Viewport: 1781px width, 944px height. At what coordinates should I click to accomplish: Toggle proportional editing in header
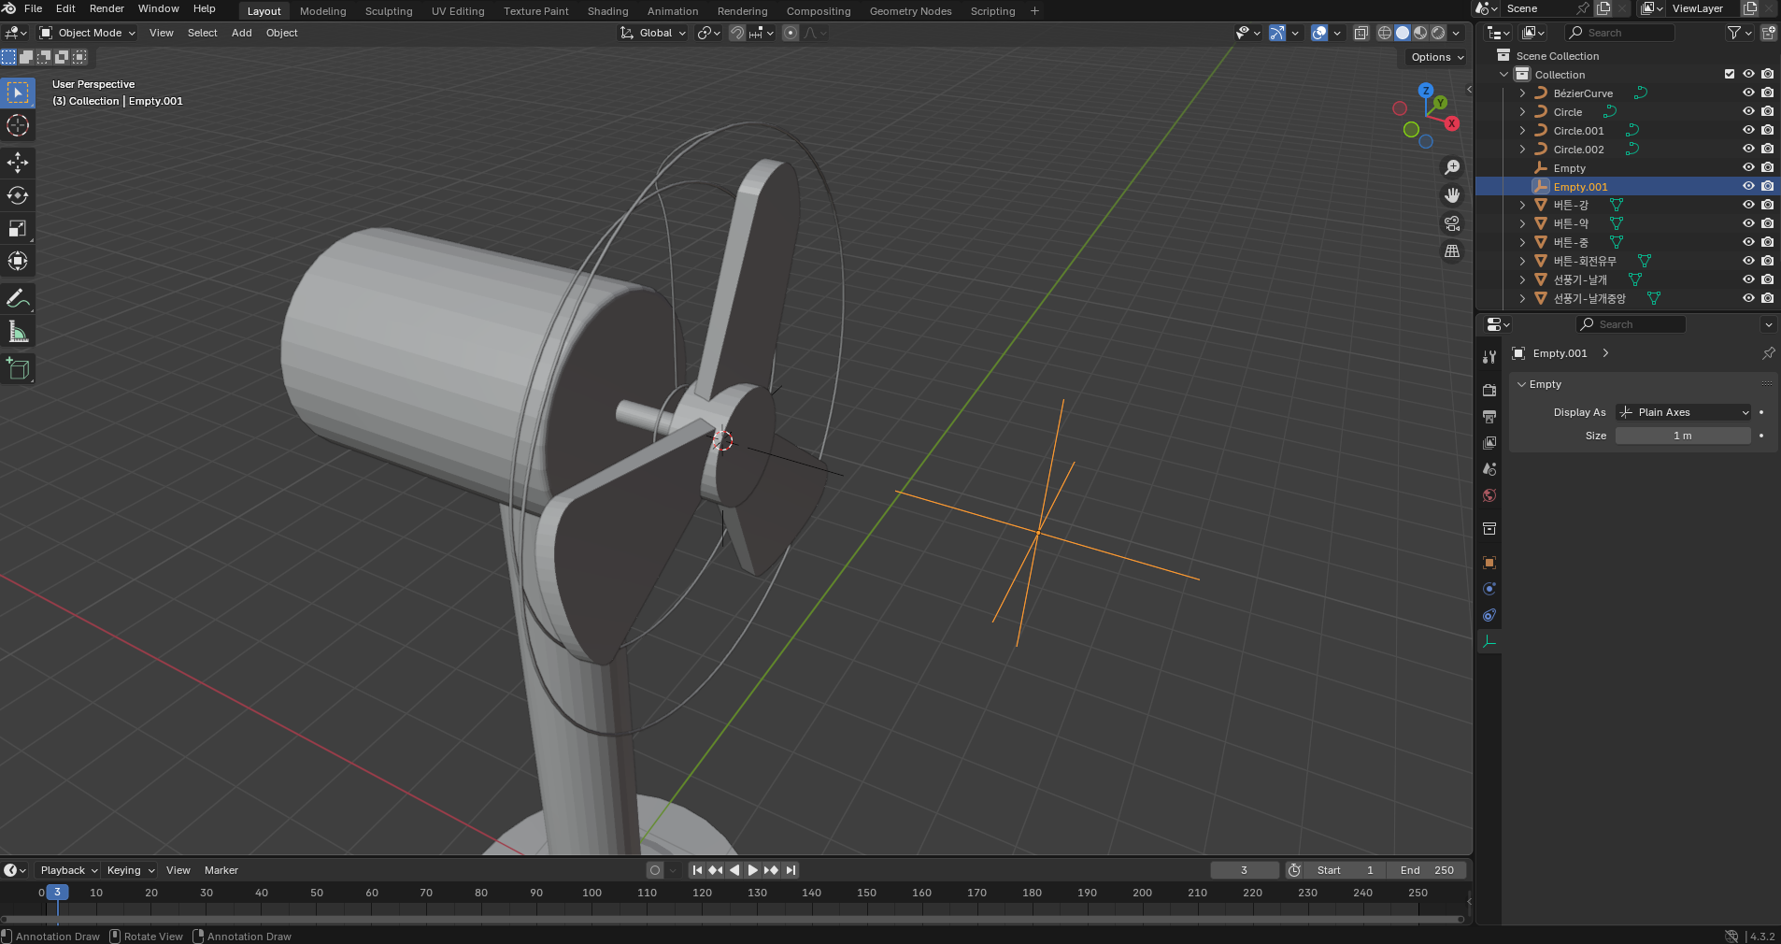click(x=791, y=33)
